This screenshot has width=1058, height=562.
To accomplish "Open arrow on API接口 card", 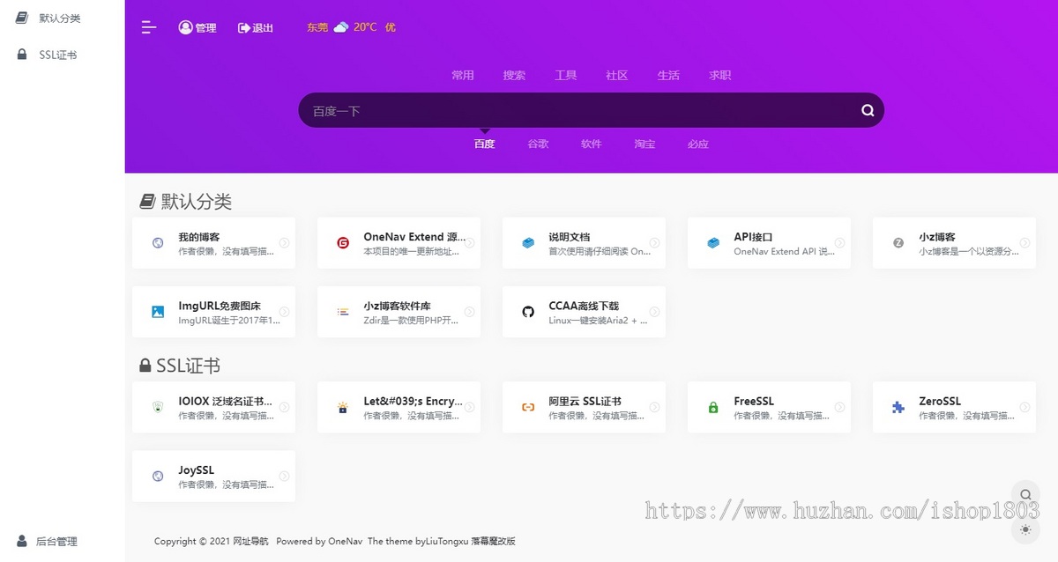I will tap(839, 243).
